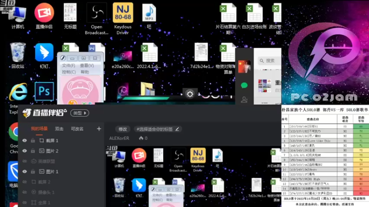This screenshot has height=207, width=369.
Task: Expand the 类型 dropdown pill
Action: click(79, 113)
